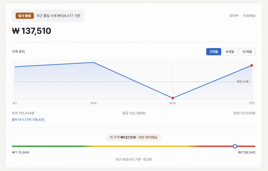Click the 네이버 seller label
The width and height of the screenshot is (268, 171).
(x=234, y=16)
